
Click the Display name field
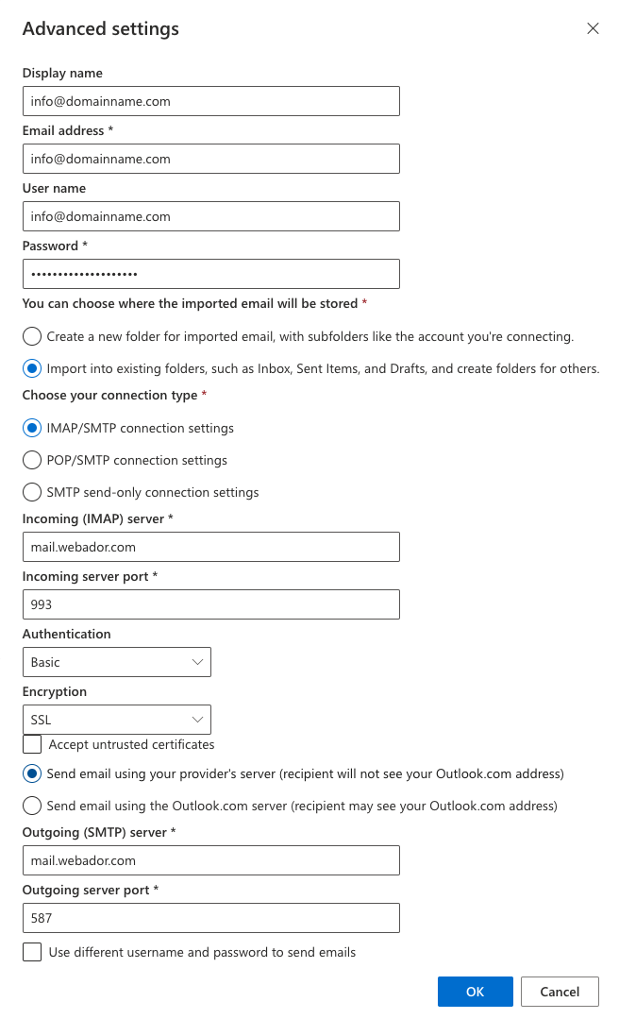coord(210,101)
